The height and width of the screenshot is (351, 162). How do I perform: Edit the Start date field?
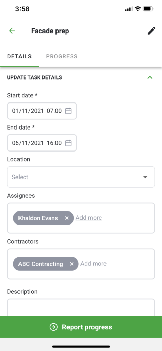[x=42, y=111]
